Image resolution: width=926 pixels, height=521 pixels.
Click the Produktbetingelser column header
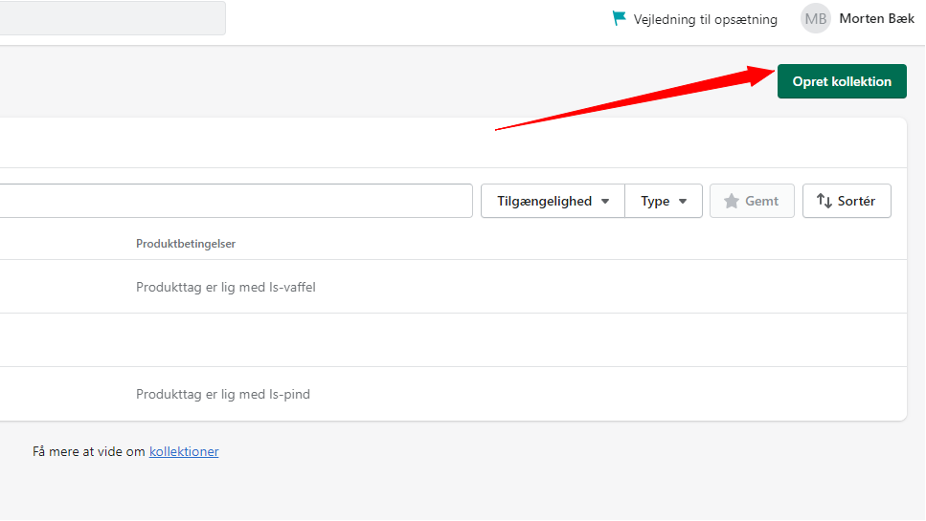pos(186,244)
